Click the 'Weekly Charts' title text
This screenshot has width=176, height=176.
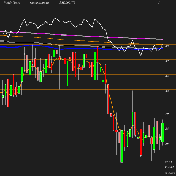pos(12,2)
